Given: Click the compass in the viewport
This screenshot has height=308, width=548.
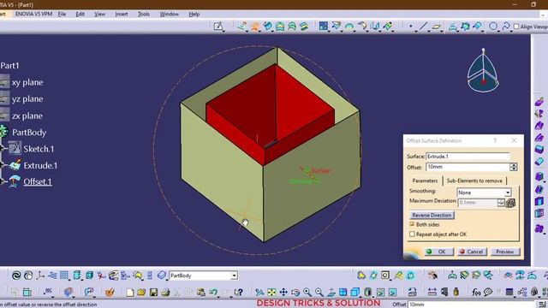Looking at the screenshot, I should point(483,71).
